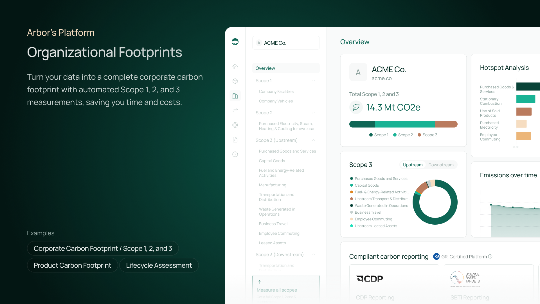Collapse the Scope 1 section chevron
Screen dimensions: 540x304
(x=313, y=81)
